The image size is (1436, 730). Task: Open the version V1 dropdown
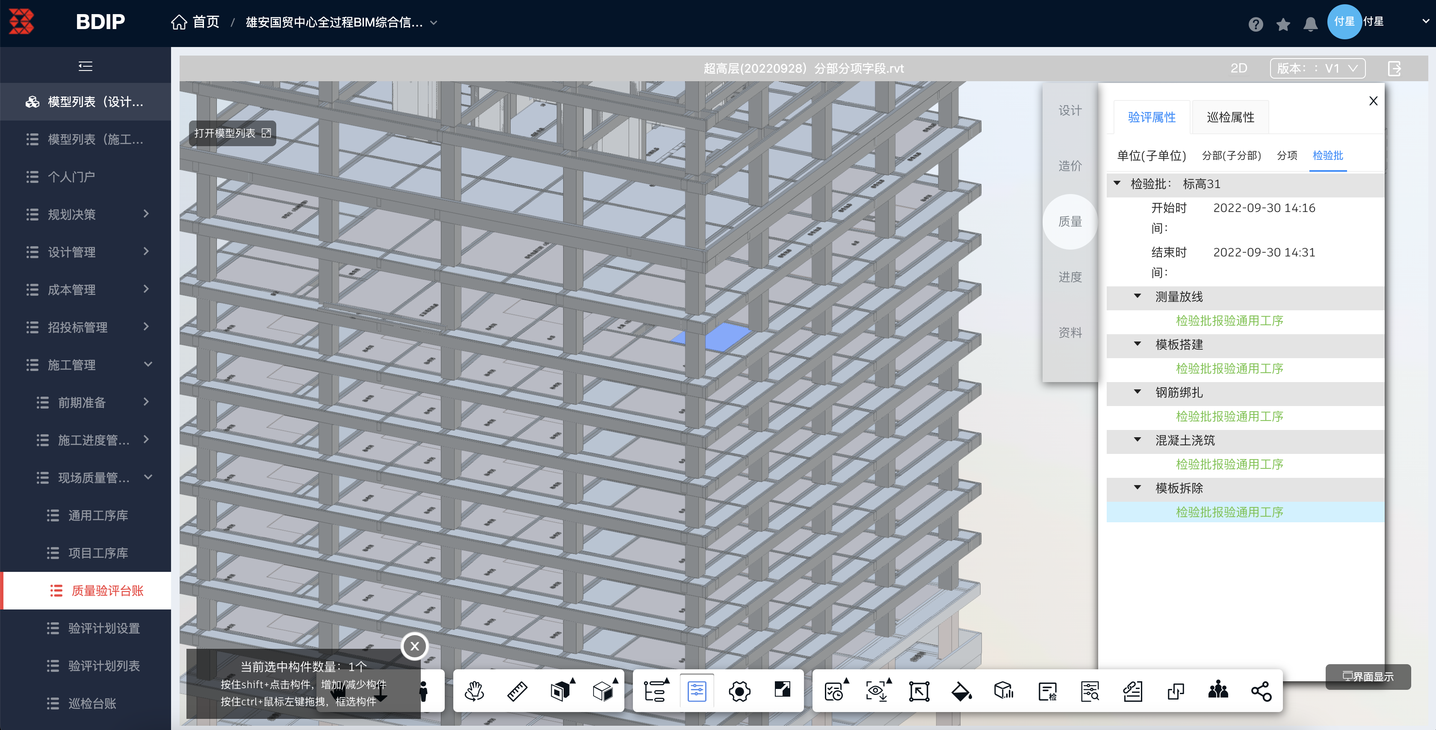click(x=1318, y=68)
